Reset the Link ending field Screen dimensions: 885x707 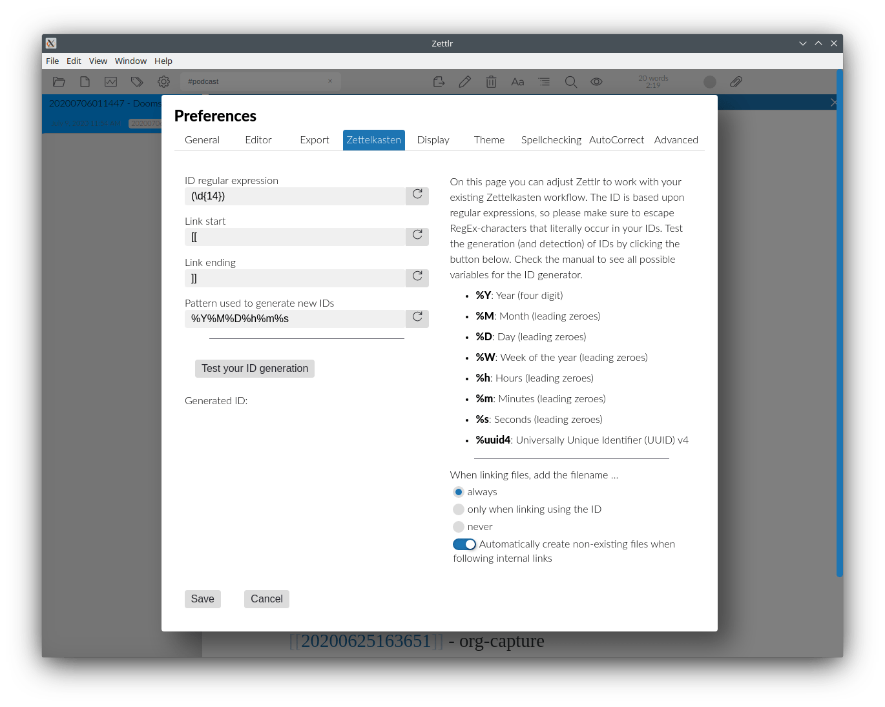417,277
